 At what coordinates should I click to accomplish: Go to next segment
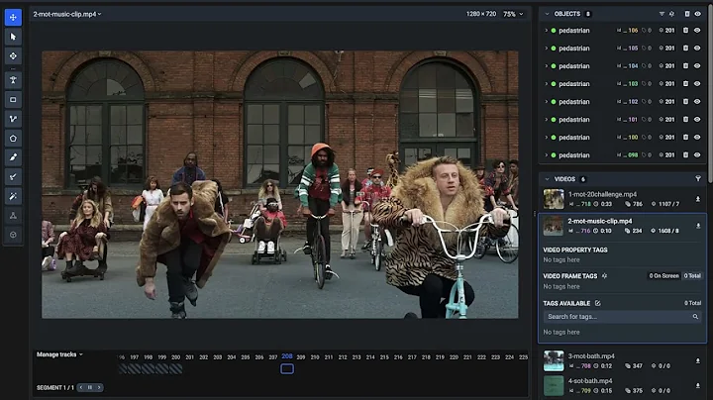coord(99,388)
